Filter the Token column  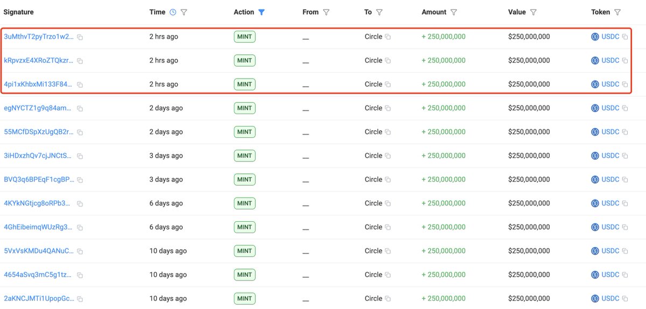[617, 12]
